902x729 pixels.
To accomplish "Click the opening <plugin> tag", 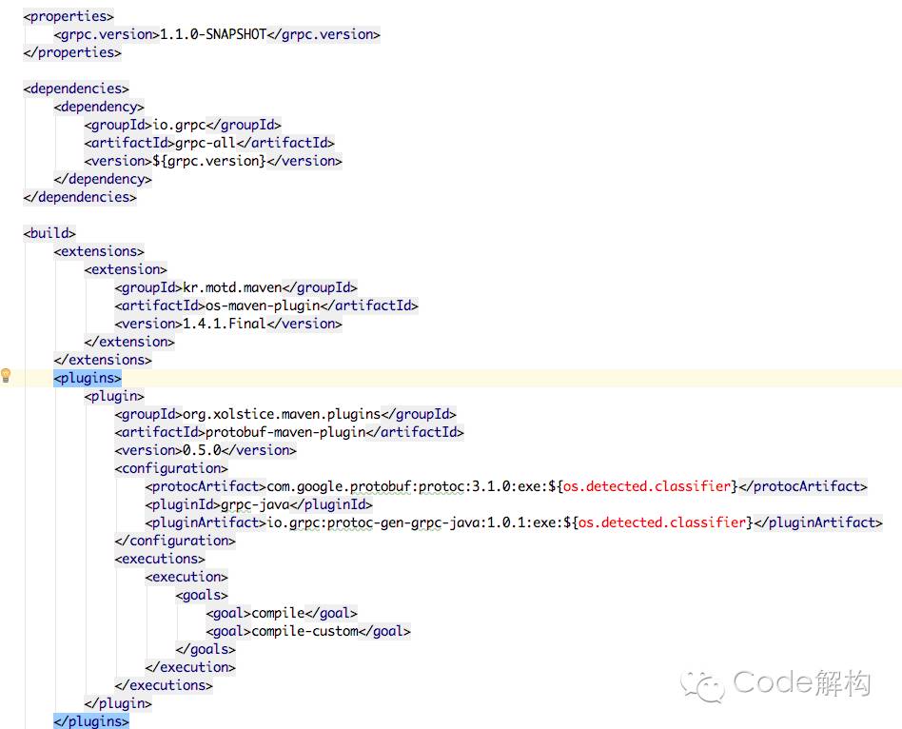I will (x=114, y=397).
